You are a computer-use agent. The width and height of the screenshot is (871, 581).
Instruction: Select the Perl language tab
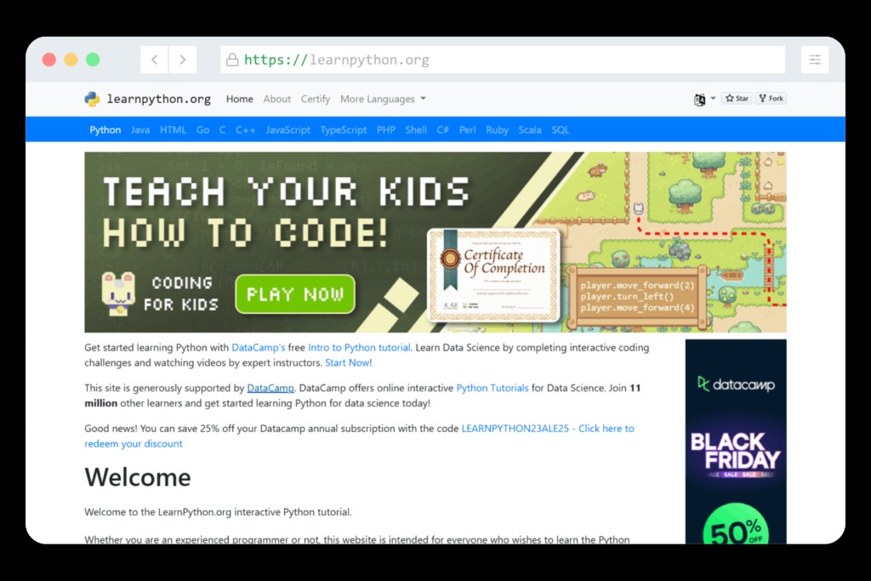pyautogui.click(x=467, y=130)
